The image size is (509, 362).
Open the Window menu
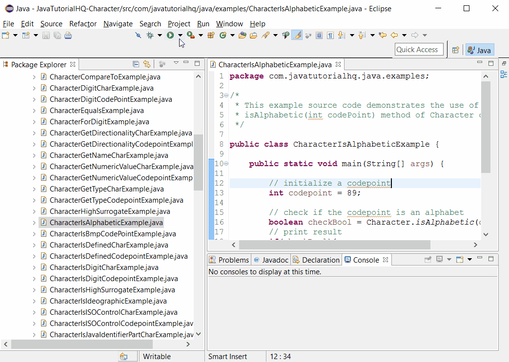click(x=229, y=24)
